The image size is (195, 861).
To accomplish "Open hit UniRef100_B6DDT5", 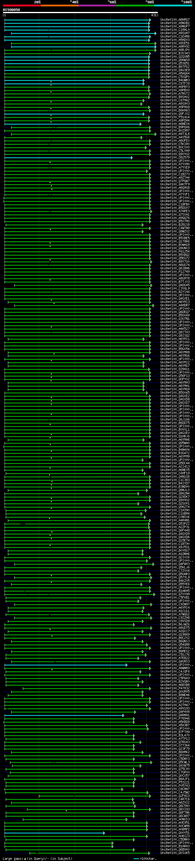I will tap(175, 423).
